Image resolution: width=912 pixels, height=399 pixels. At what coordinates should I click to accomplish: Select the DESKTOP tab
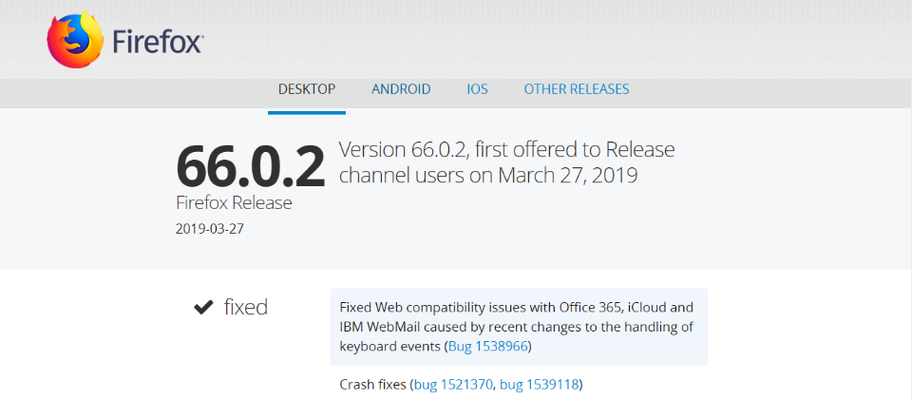(306, 89)
